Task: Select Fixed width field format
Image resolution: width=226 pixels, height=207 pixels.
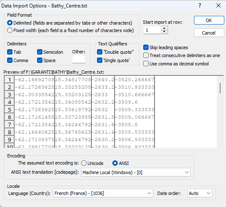Action: (x=10, y=30)
